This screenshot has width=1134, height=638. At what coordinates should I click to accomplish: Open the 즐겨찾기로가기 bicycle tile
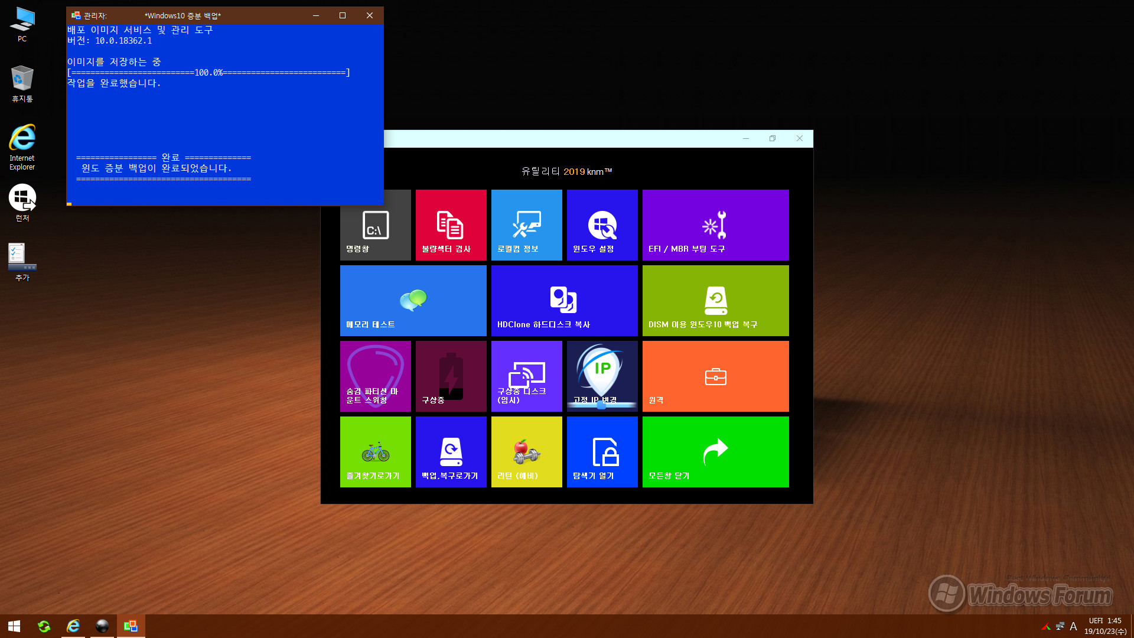pyautogui.click(x=375, y=452)
